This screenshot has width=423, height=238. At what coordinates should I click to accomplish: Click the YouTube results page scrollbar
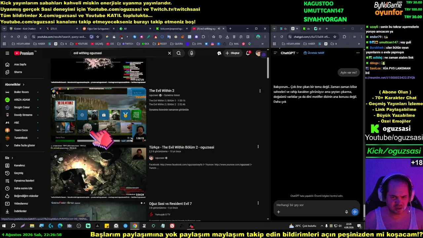click(x=268, y=68)
